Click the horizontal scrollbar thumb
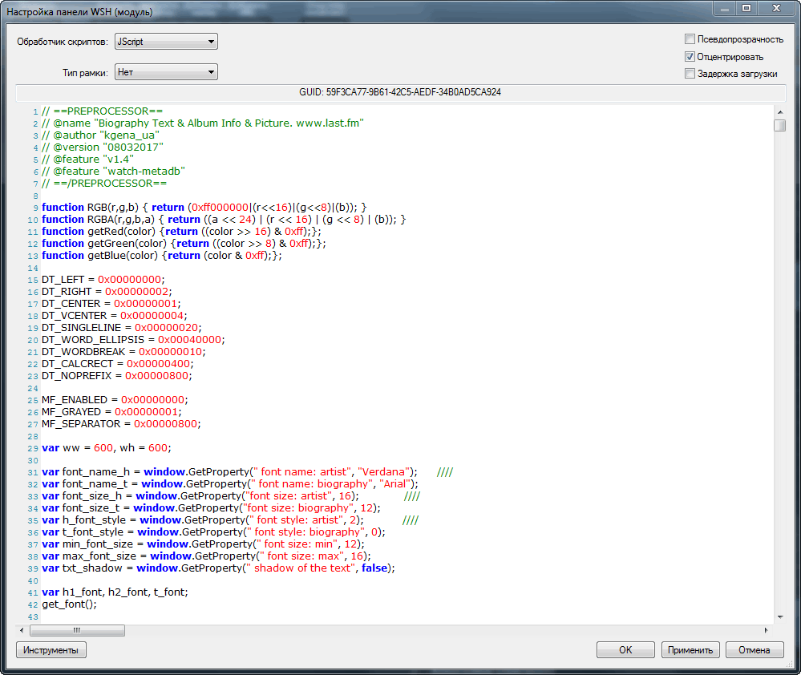 [x=77, y=630]
